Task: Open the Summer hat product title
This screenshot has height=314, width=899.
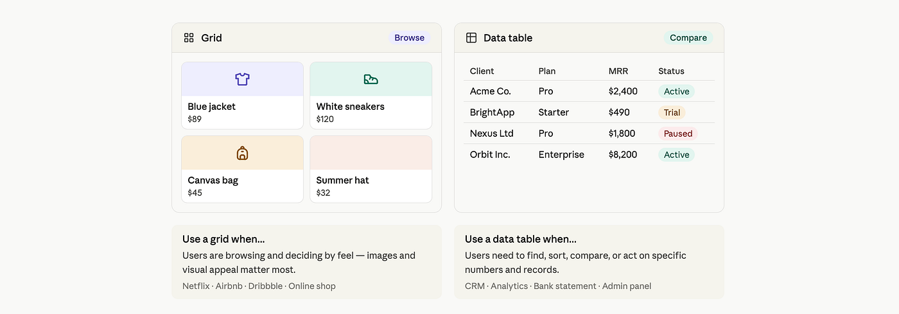Action: pos(343,180)
